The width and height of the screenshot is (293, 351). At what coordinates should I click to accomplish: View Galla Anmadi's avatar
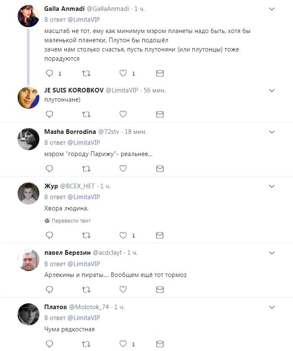(x=28, y=16)
